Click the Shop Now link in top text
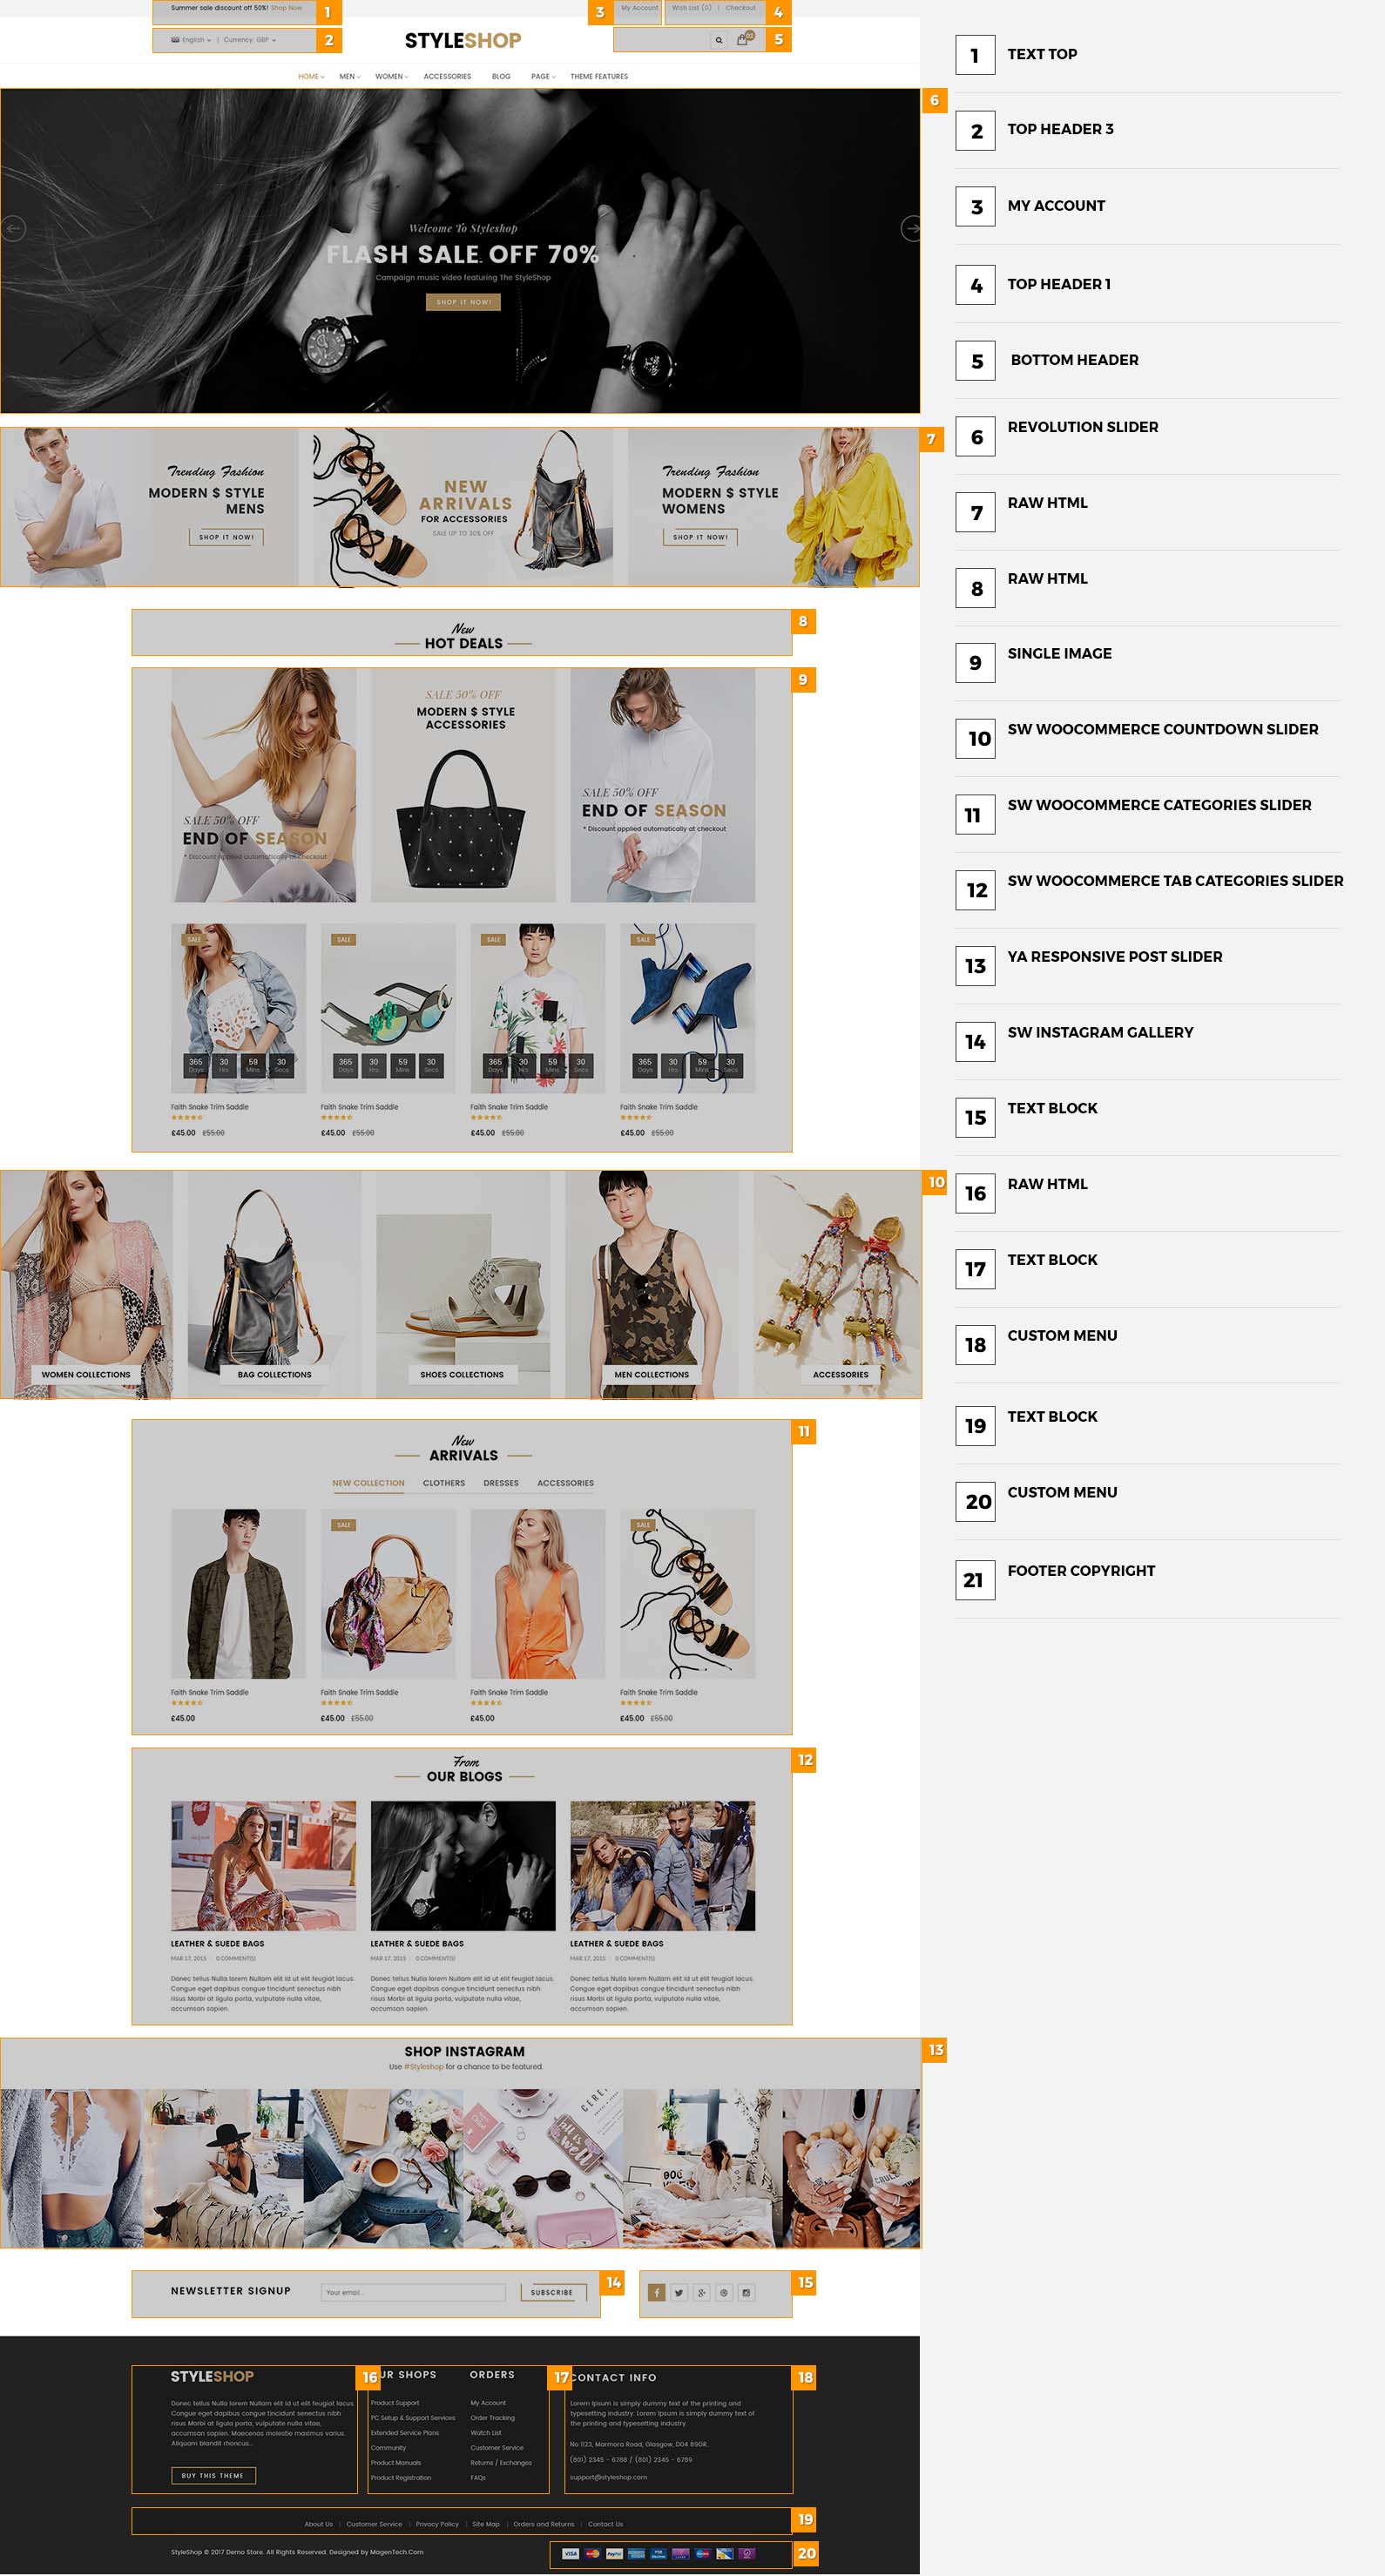The image size is (1385, 2576). tap(286, 8)
